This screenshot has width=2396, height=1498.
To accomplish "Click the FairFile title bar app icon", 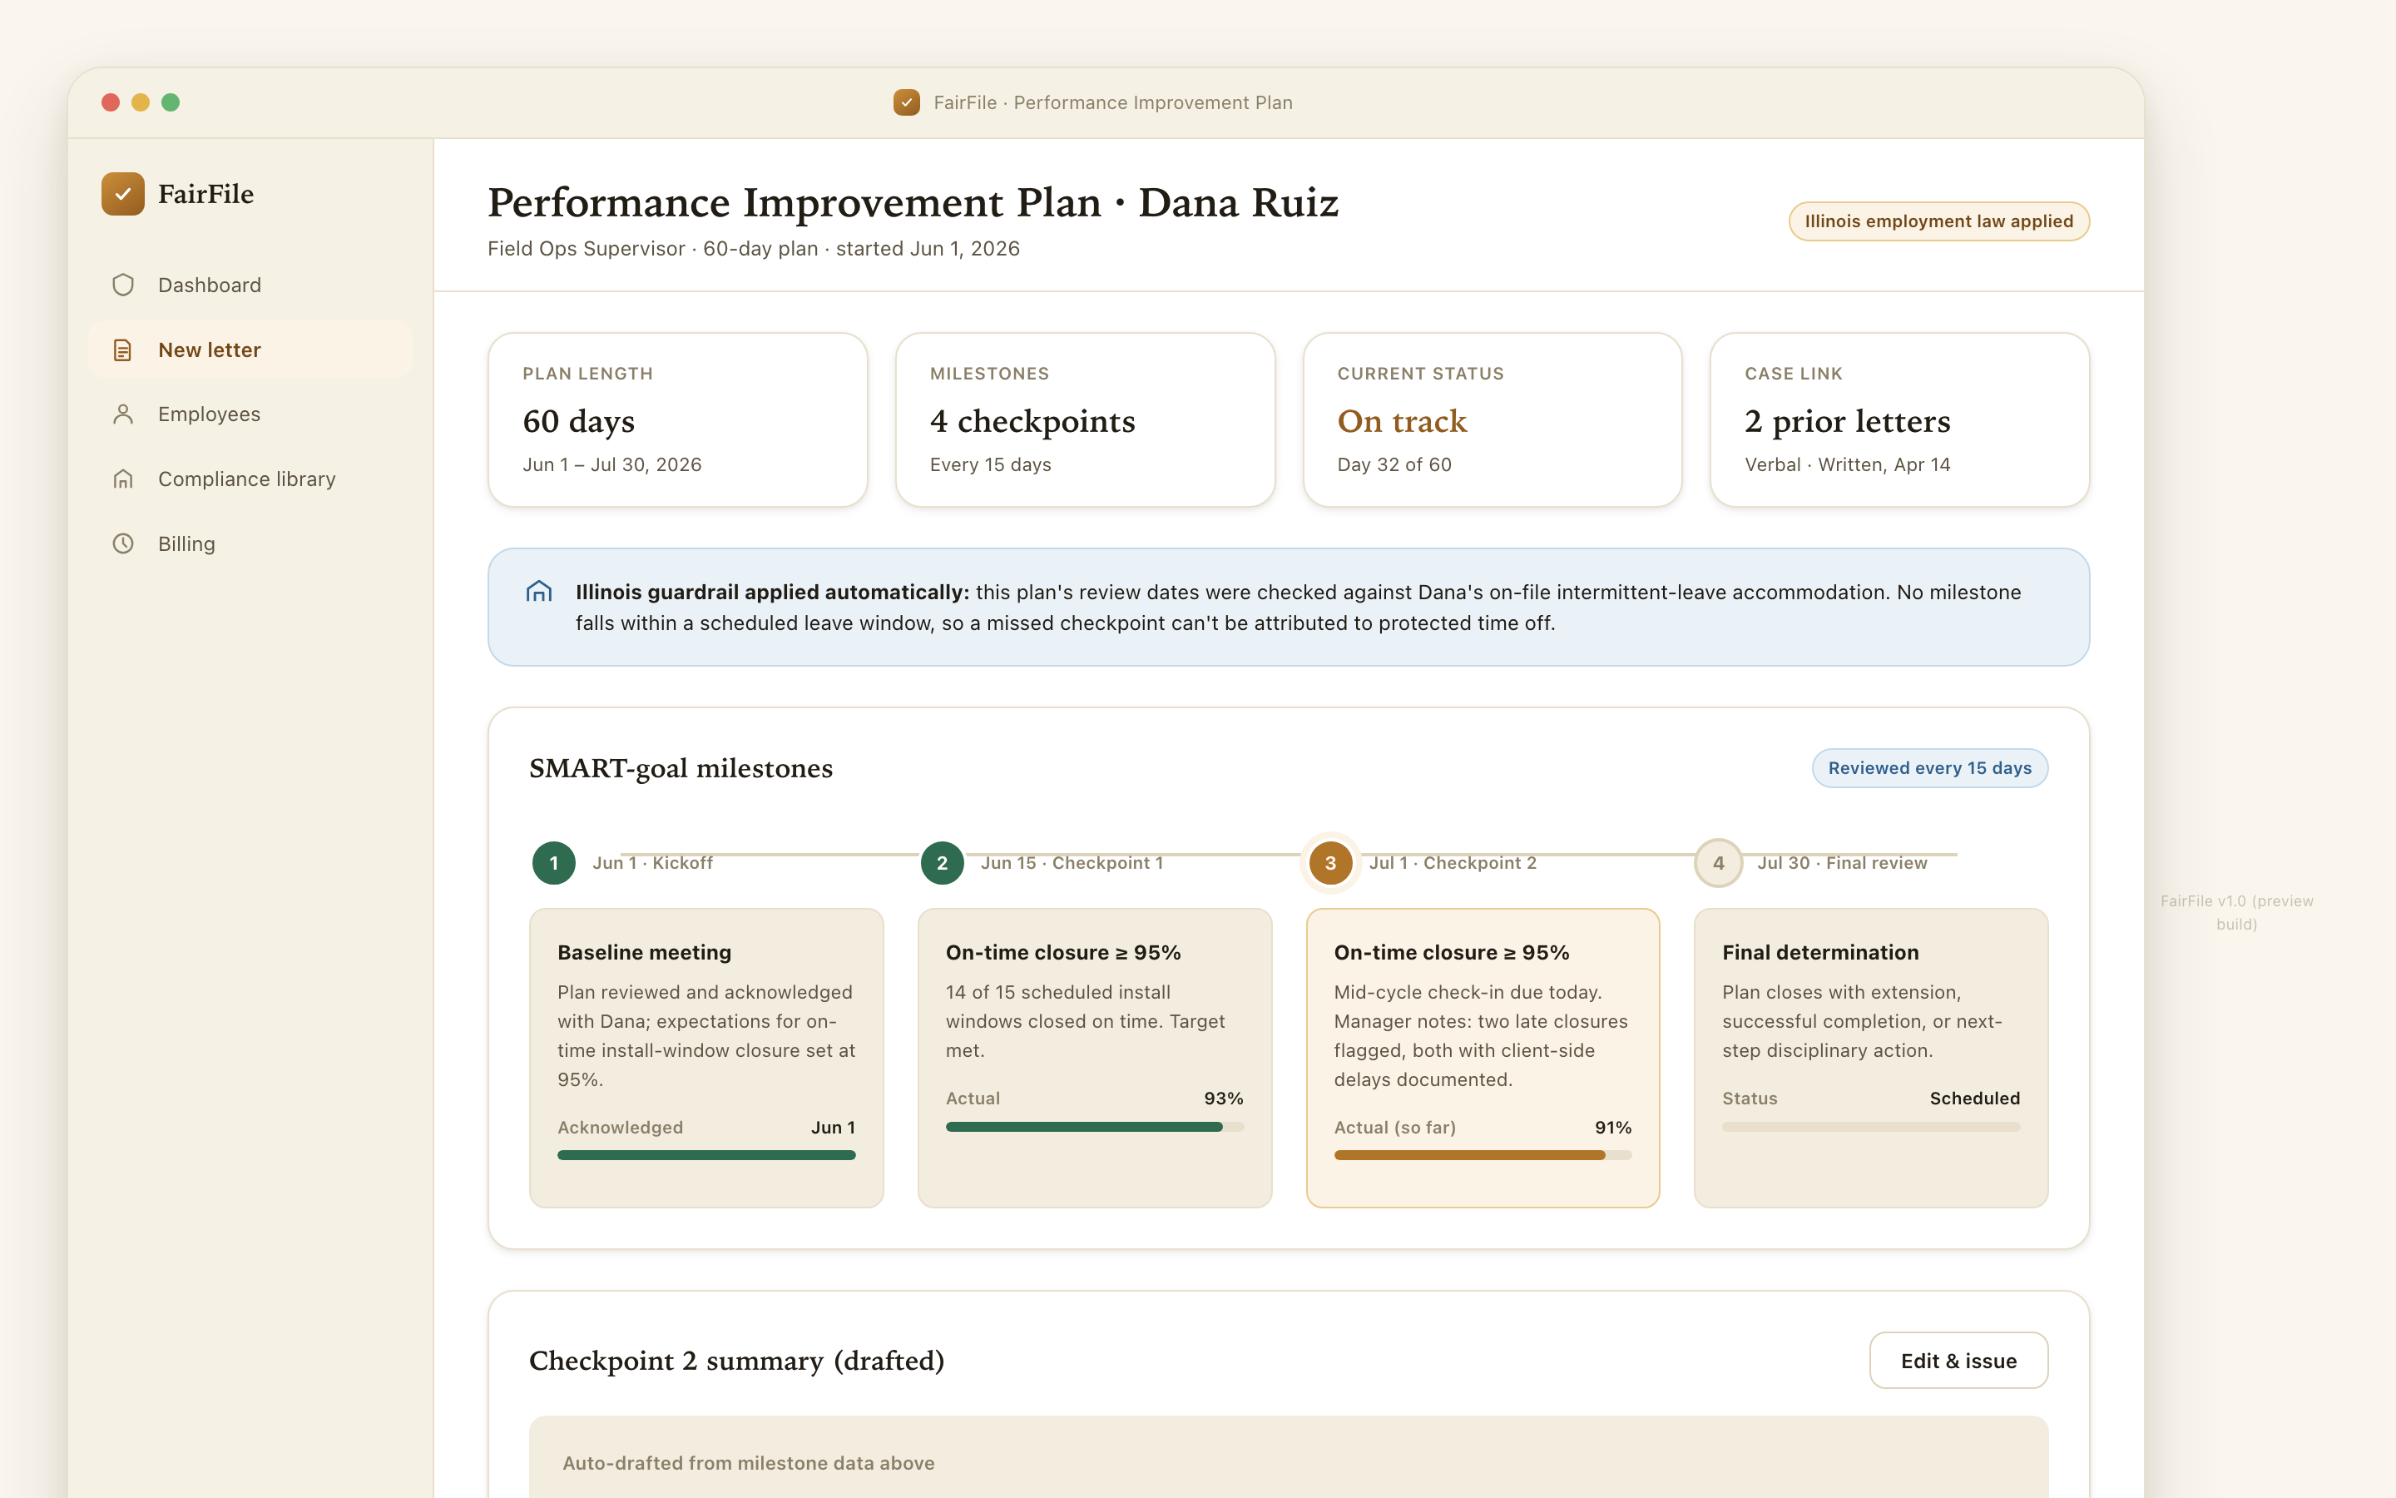I will tap(906, 102).
